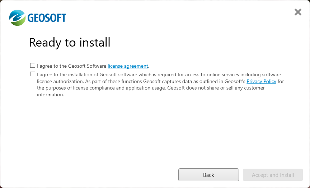Check the license agreement checkbox
Screen dimensions: 310x188
coord(33,66)
